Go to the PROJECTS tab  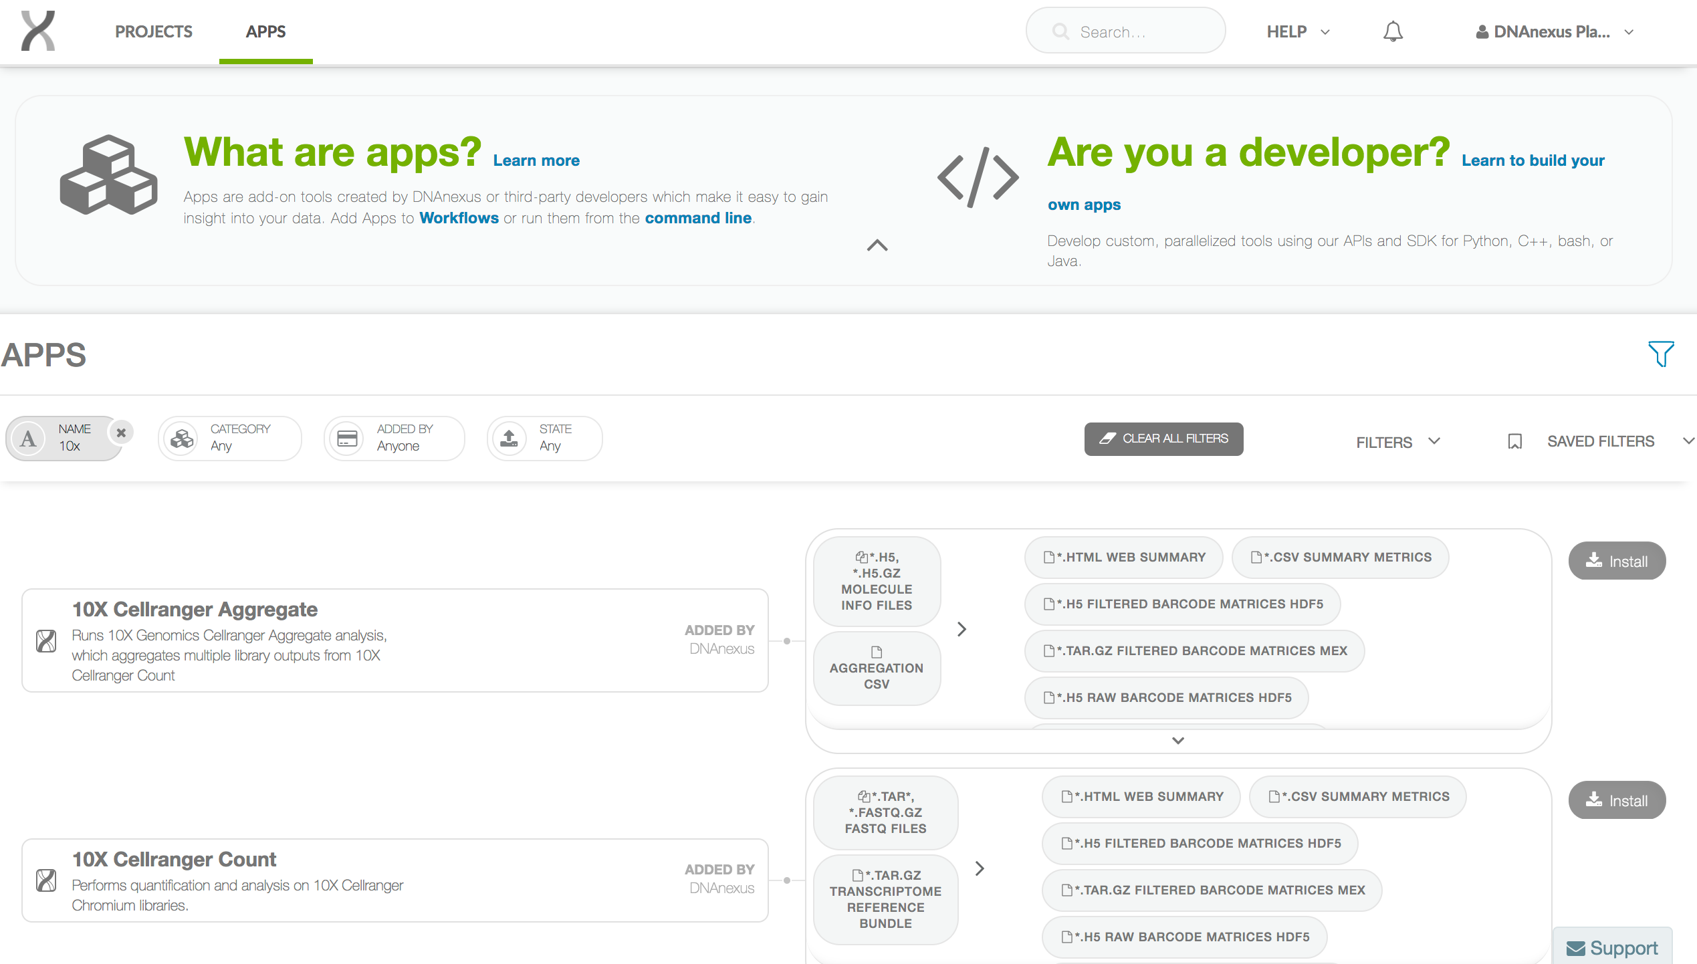tap(154, 31)
